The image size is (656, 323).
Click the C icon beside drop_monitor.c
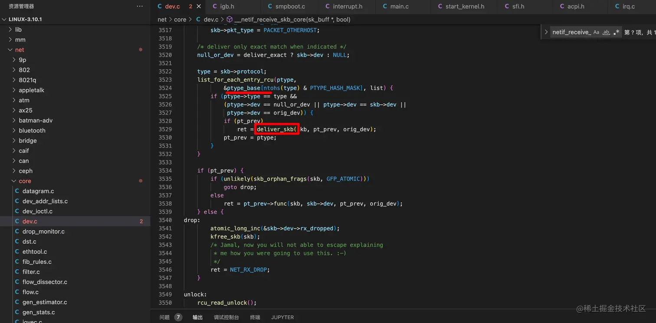point(17,231)
